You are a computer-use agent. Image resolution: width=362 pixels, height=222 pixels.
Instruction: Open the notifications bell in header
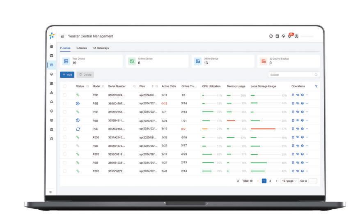click(289, 36)
